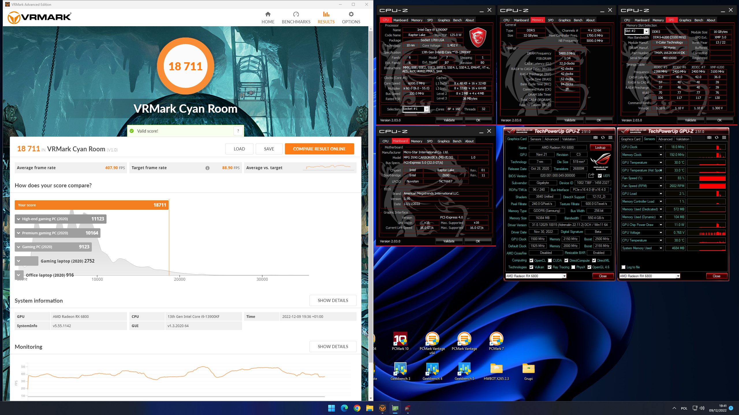Viewport: 739px width, 415px height.
Task: Open hamburger menu in GPU-Z Sensors window
Action: tap(724, 138)
